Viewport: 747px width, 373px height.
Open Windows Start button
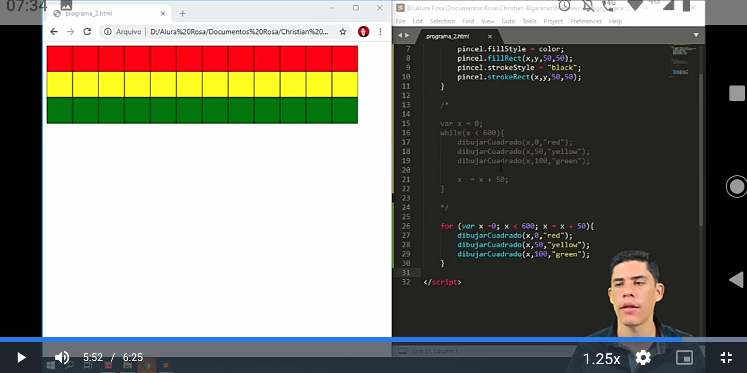tap(51, 365)
